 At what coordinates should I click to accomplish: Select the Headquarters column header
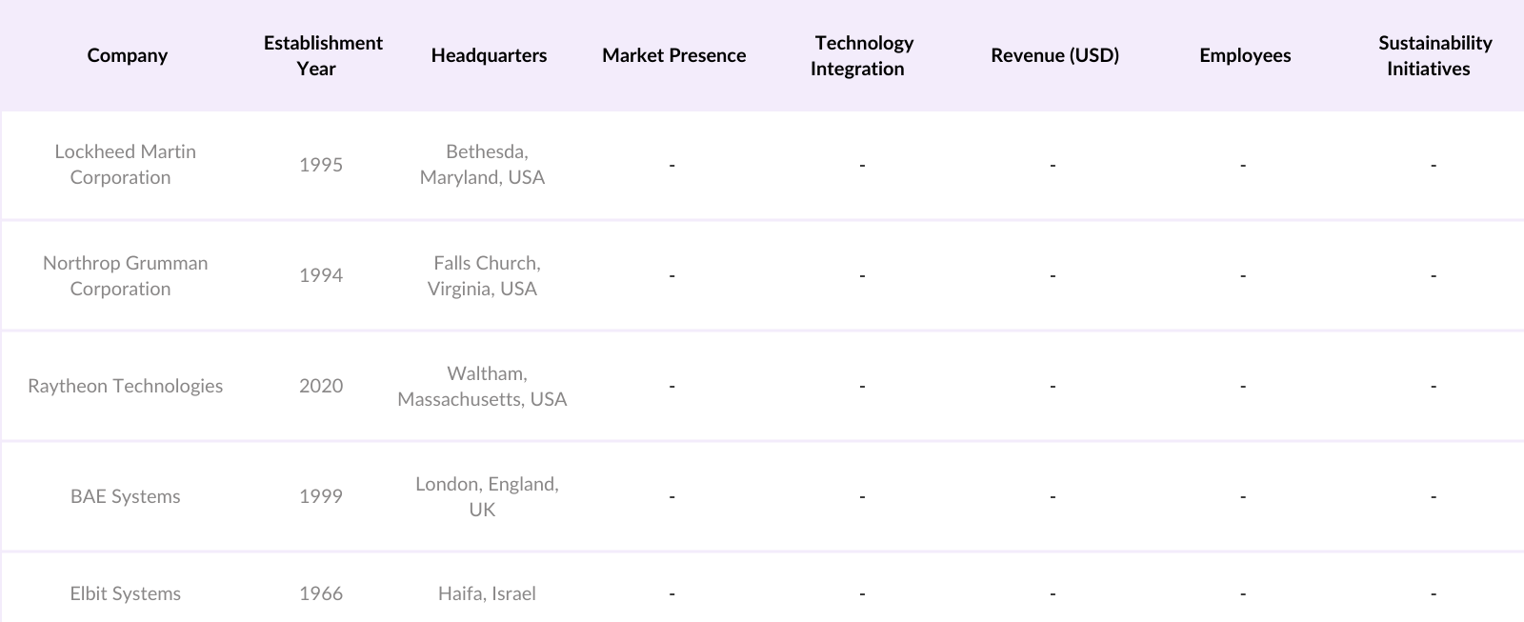coord(489,55)
